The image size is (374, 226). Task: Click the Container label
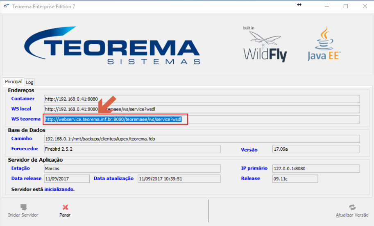click(23, 99)
